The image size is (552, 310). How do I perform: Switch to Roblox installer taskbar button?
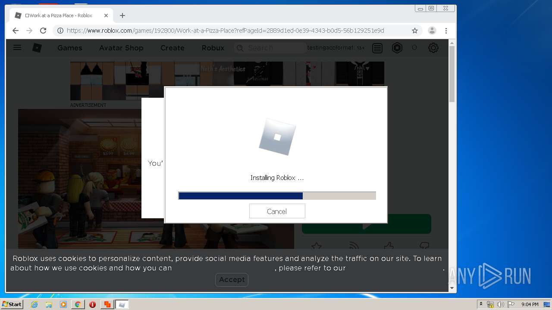122,304
